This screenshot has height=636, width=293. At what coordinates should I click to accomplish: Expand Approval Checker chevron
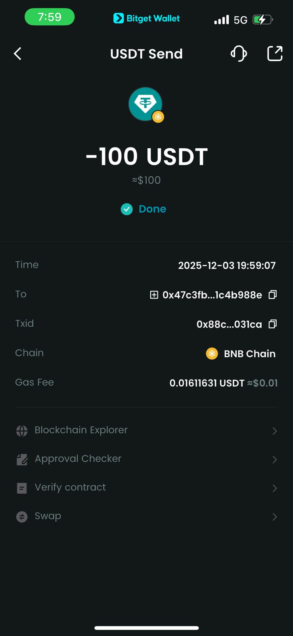click(x=274, y=460)
